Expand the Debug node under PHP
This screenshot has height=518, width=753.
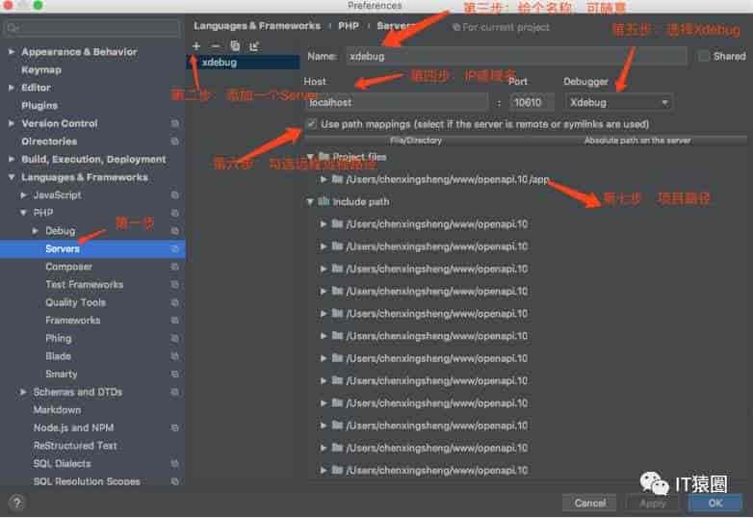click(x=36, y=231)
